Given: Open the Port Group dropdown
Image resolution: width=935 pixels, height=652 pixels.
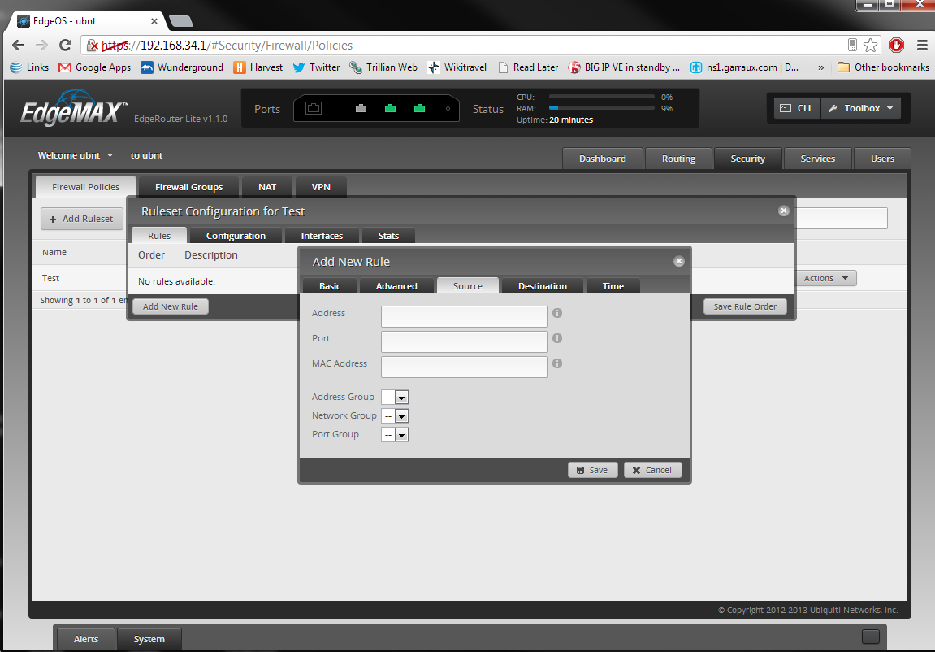Looking at the screenshot, I should [401, 435].
